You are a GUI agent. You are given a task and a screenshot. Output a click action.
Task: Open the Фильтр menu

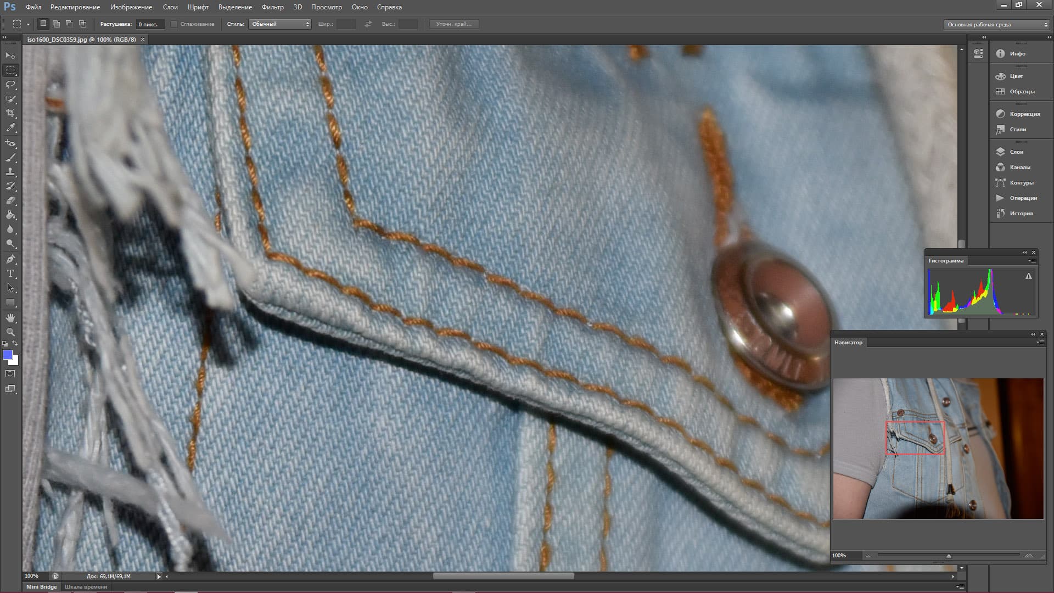point(272,7)
